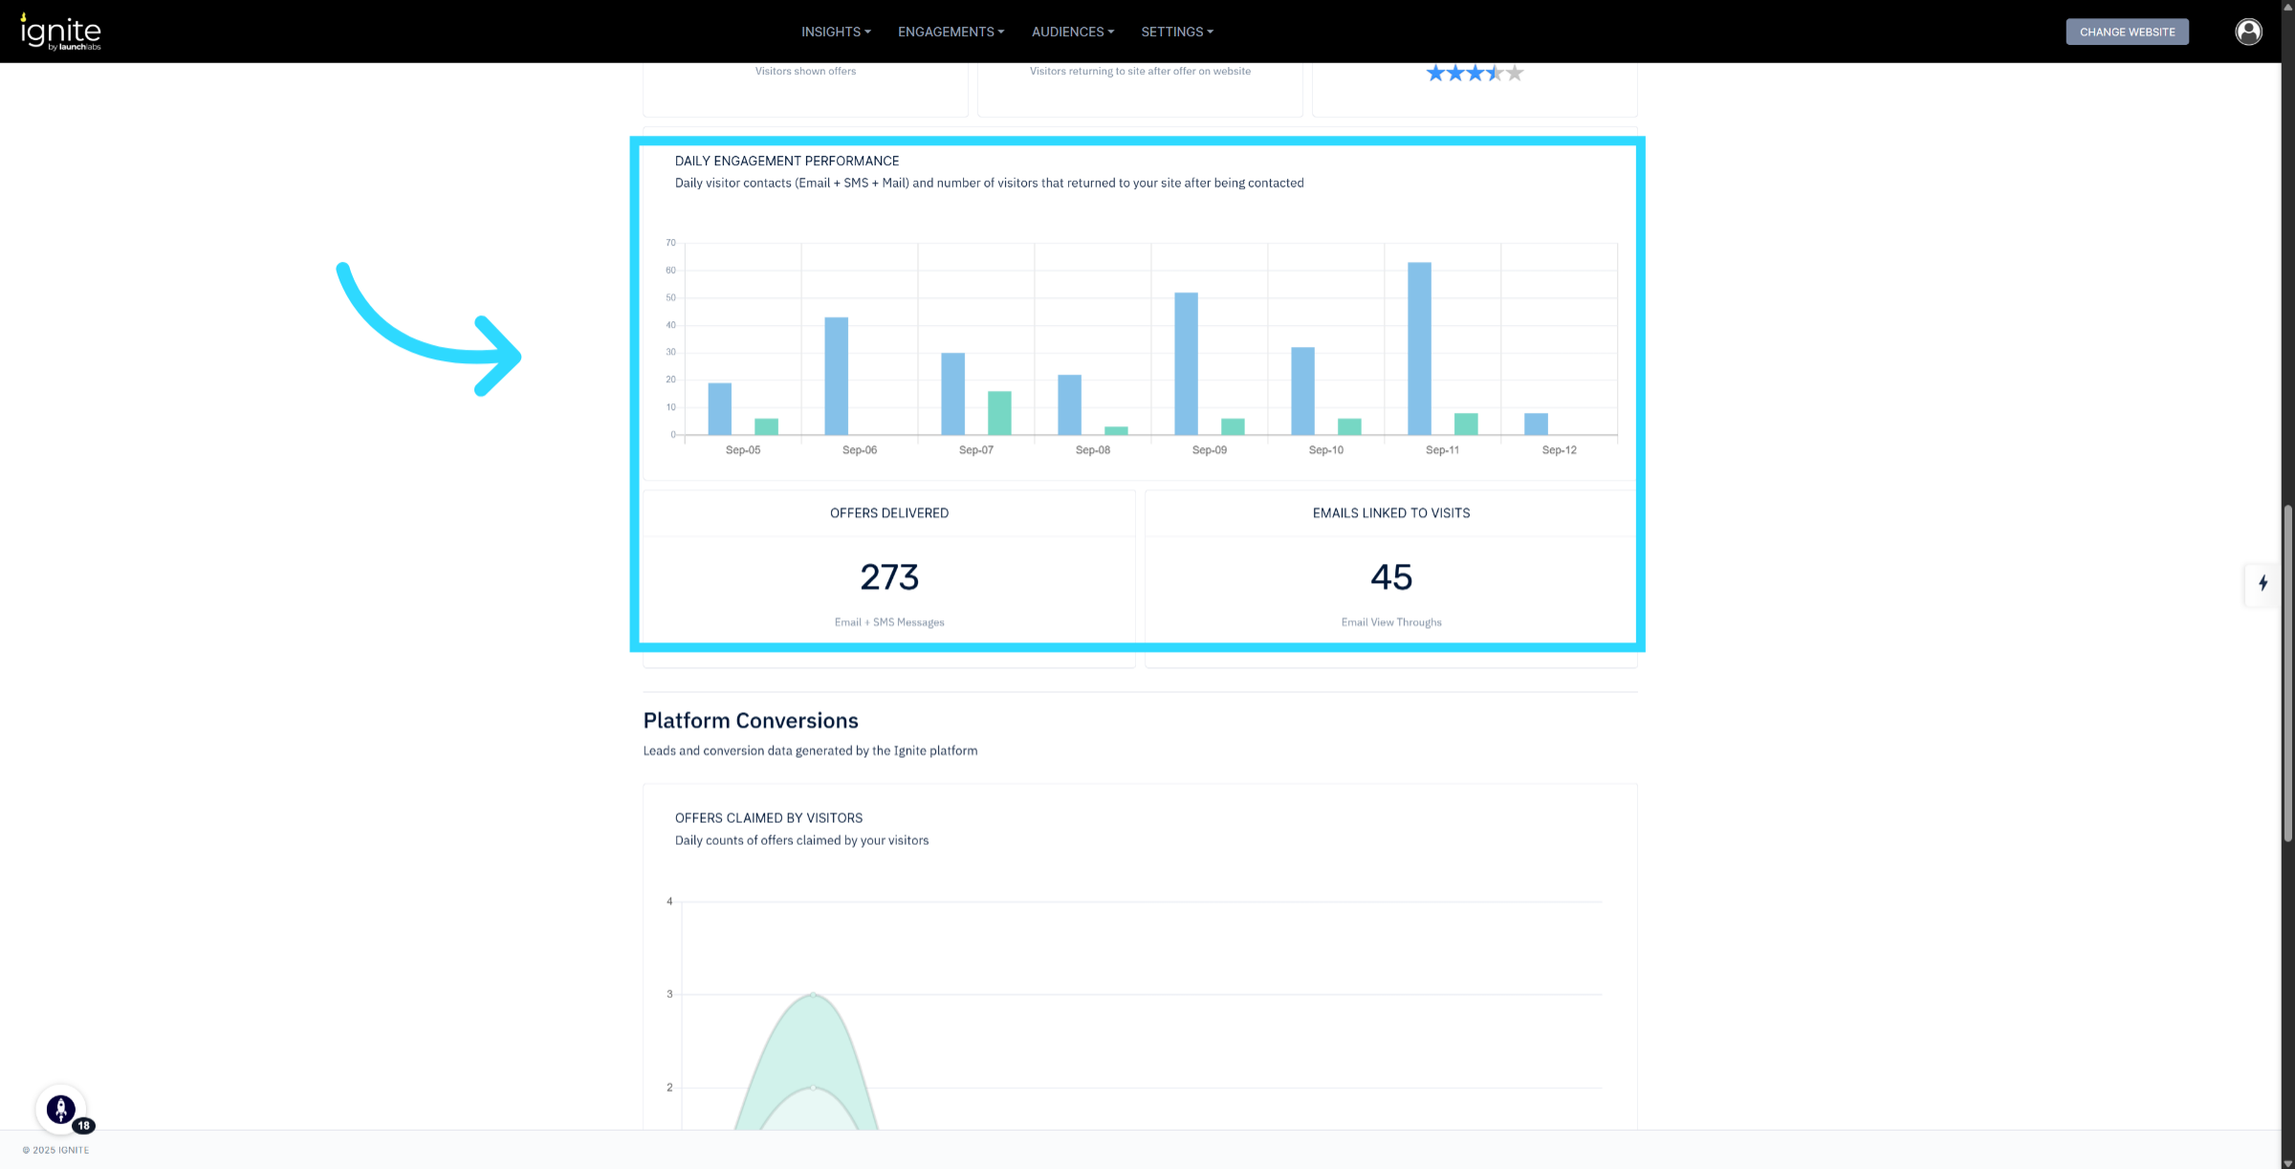This screenshot has width=2295, height=1169.
Task: Click the lightning bolt side tab
Action: coord(2262,583)
